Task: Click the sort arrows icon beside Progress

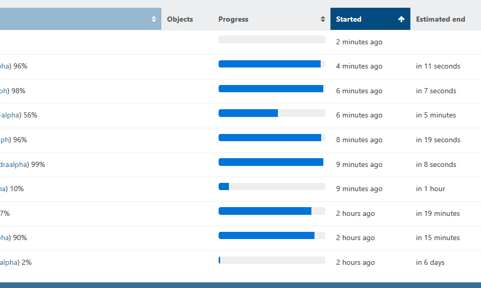Action: click(x=323, y=19)
